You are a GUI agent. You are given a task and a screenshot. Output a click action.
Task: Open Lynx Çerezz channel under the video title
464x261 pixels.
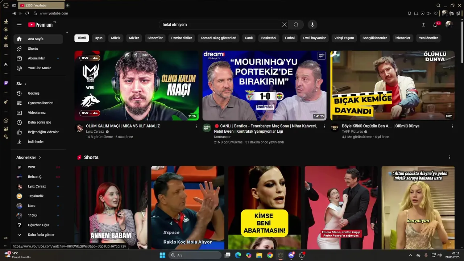95,132
